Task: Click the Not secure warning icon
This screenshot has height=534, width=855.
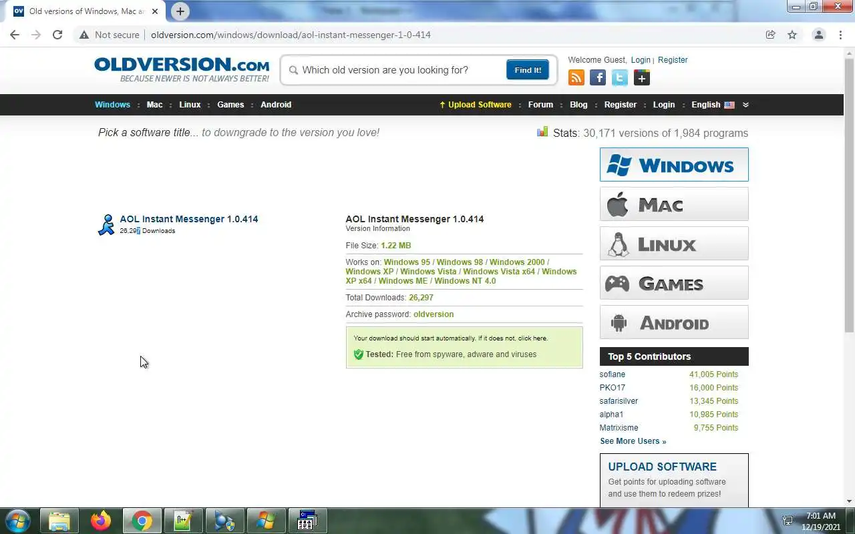Action: pyautogui.click(x=84, y=35)
